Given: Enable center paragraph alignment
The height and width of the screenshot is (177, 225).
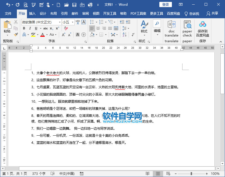Looking at the screenshot, I should click(98, 28).
